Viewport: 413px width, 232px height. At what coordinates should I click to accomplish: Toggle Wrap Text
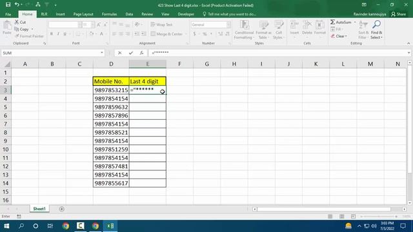point(162,24)
